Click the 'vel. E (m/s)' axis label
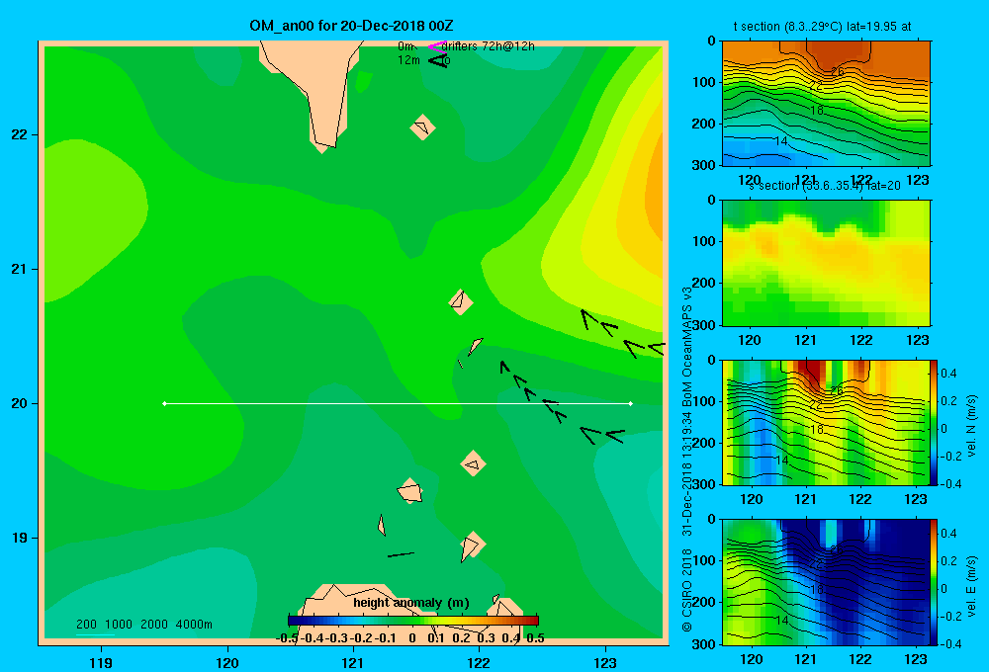989x672 pixels. [972, 586]
